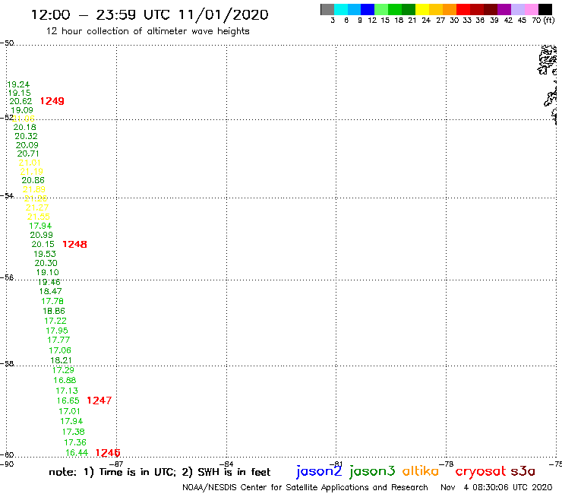The height and width of the screenshot is (494, 562).
Task: Click the s3a satellite legend label
Action: [x=523, y=471]
